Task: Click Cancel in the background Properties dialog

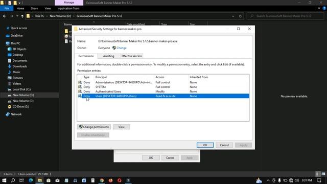Action: [x=170, y=158]
